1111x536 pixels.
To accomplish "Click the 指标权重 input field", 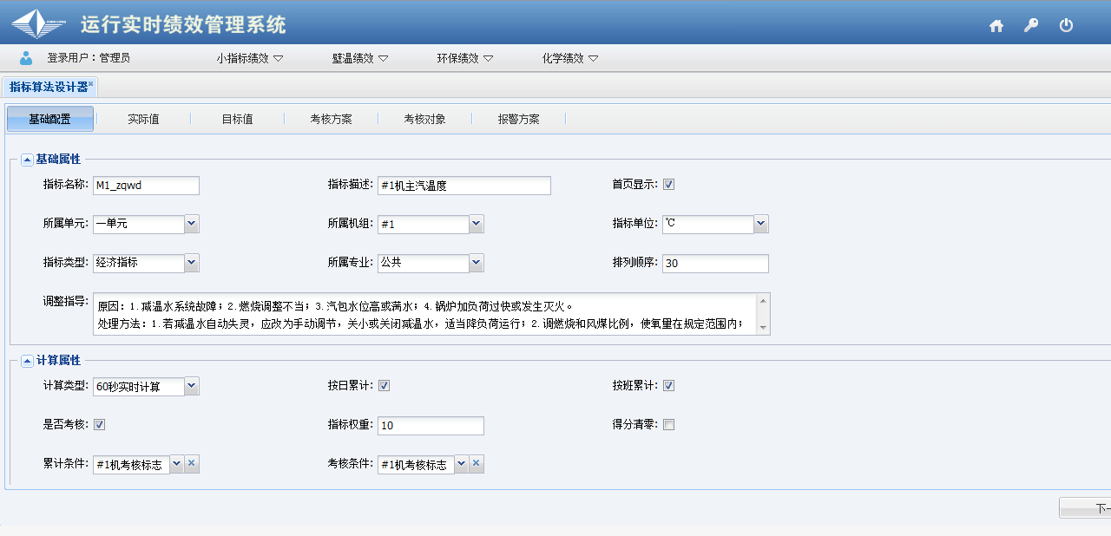I will coord(431,425).
